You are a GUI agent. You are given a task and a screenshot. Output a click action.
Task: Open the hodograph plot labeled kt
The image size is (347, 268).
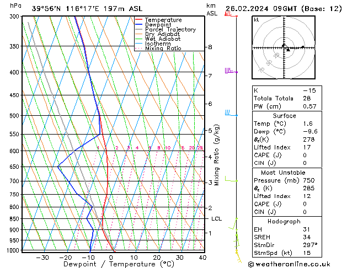pyautogui.click(x=284, y=47)
